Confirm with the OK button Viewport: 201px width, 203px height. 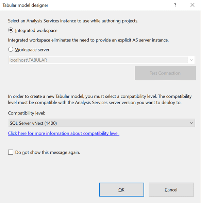pyautogui.click(x=121, y=190)
